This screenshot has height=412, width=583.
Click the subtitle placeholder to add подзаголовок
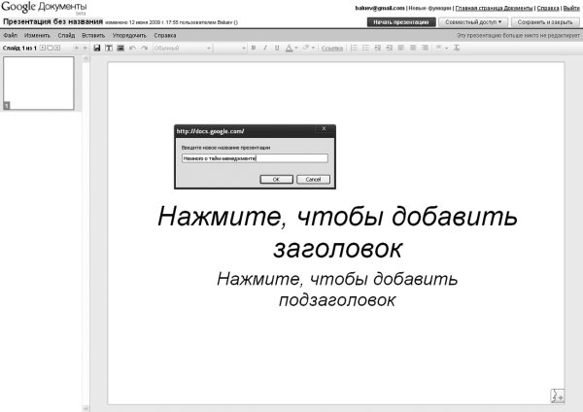click(337, 290)
